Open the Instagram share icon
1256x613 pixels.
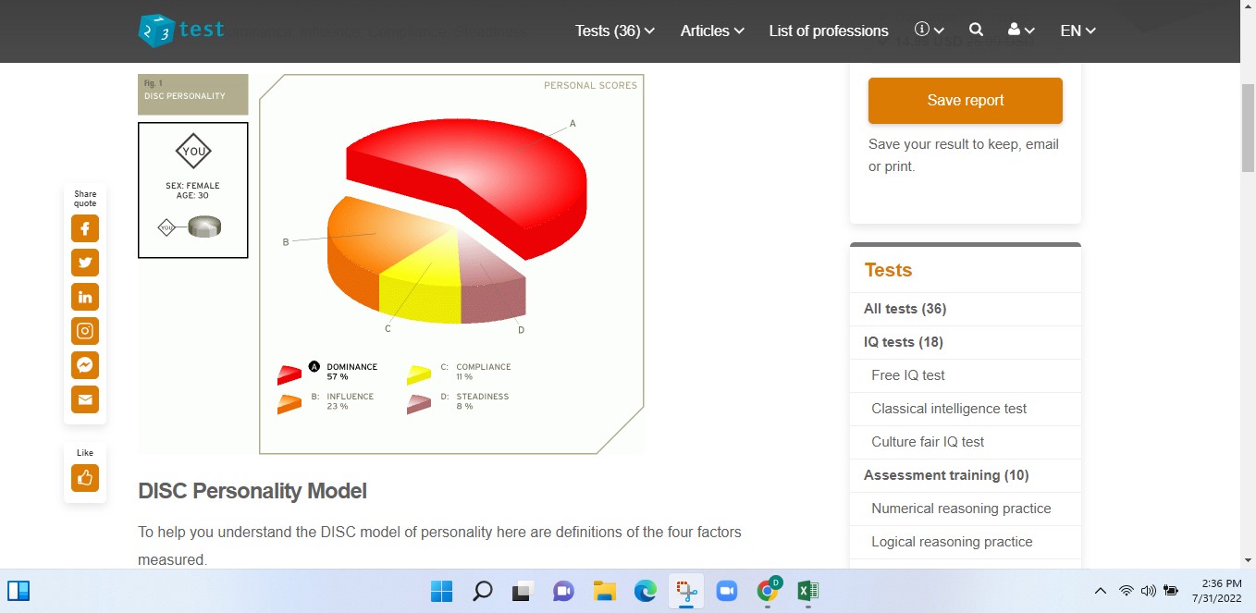pyautogui.click(x=84, y=331)
